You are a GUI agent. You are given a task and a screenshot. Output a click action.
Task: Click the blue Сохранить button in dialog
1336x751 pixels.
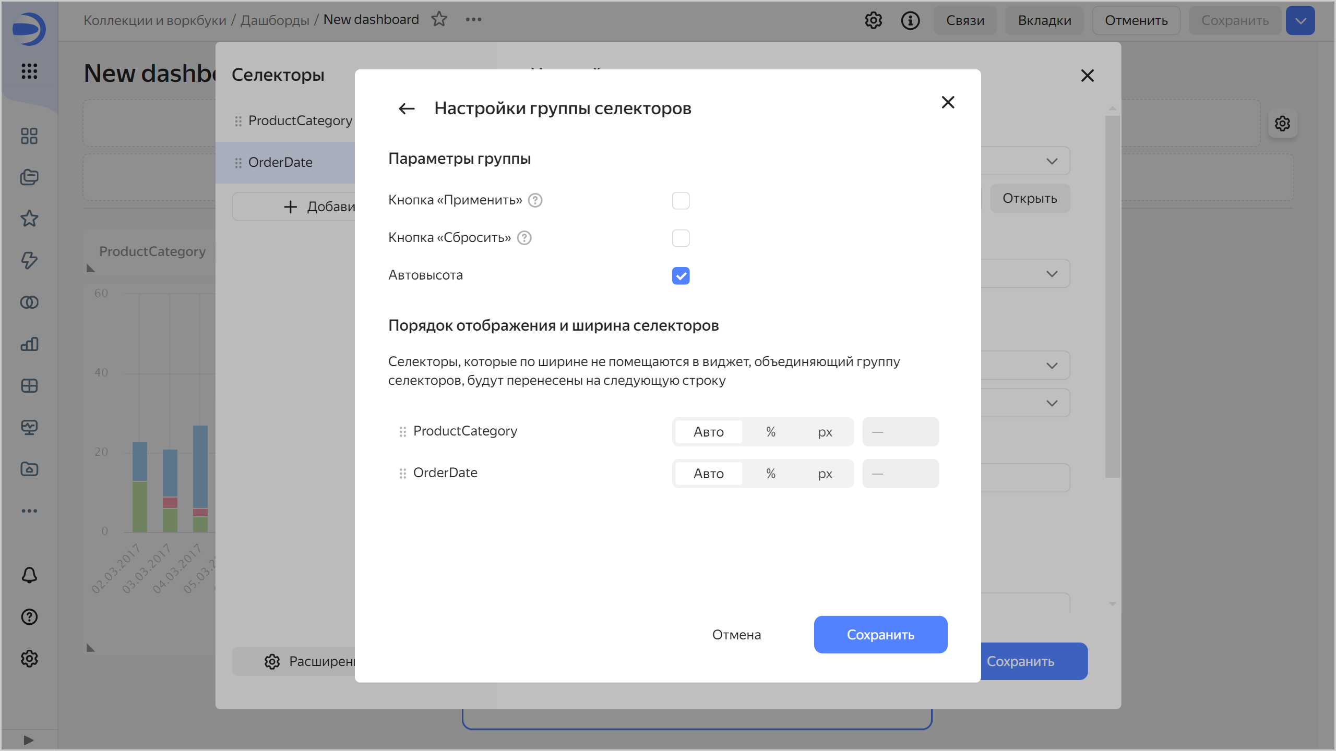tap(880, 635)
